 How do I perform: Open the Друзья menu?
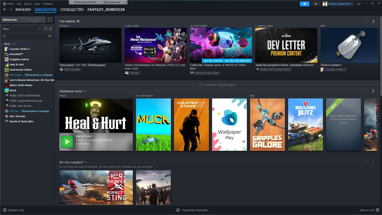coord(28,4)
